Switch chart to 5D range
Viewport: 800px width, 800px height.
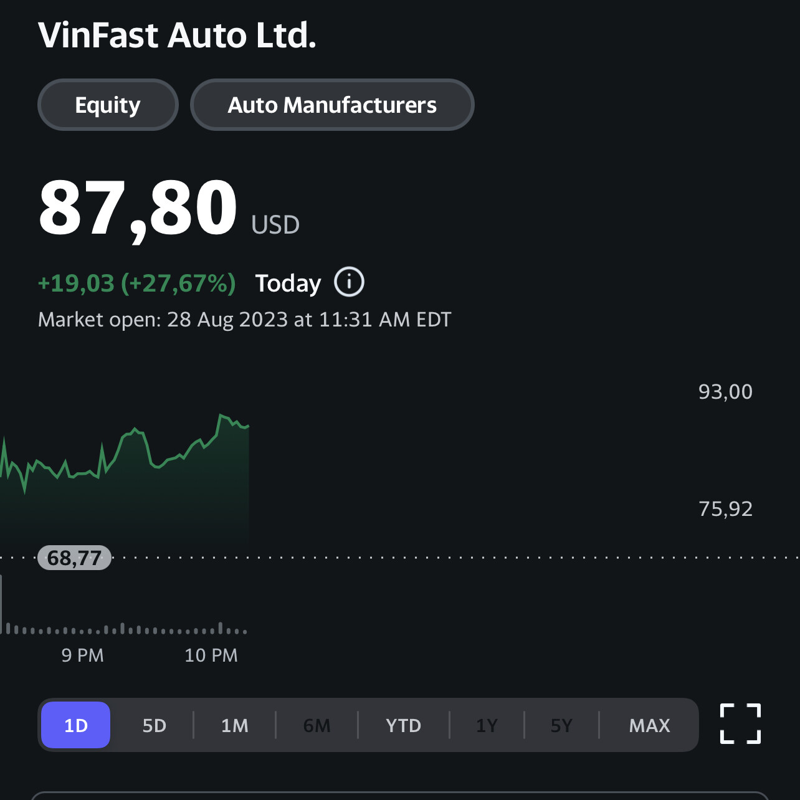(x=155, y=725)
